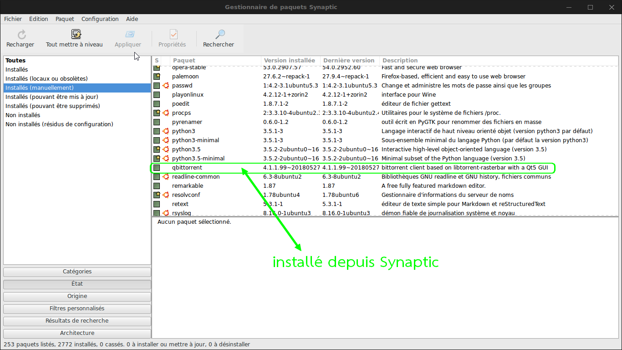Click the Ubuntu logo icon beside python3
Screen dimensions: 622x350
166,131
